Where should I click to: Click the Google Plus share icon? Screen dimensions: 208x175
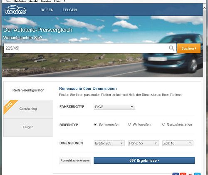coord(183,174)
